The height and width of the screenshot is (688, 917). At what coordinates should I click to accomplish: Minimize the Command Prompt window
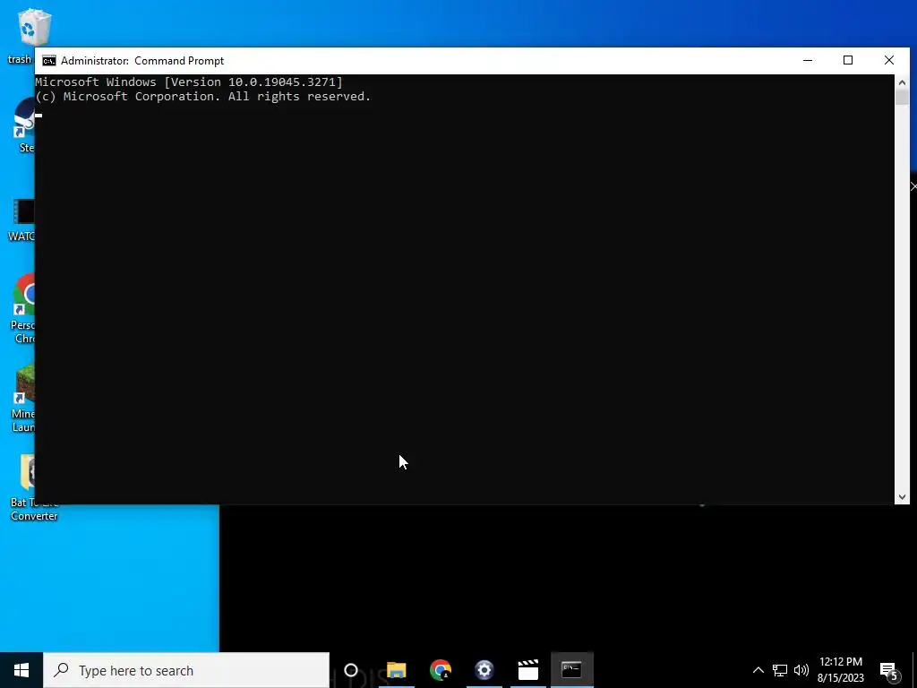tap(808, 60)
